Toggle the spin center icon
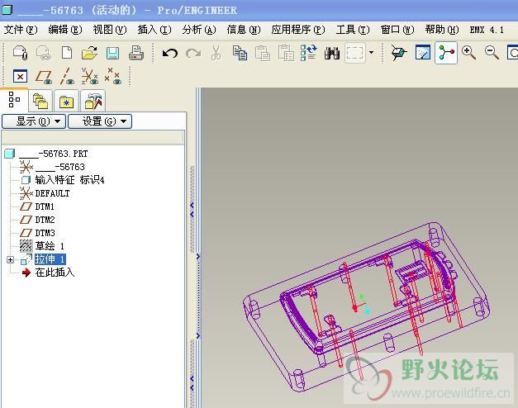This screenshot has height=408, width=518. pos(446,53)
